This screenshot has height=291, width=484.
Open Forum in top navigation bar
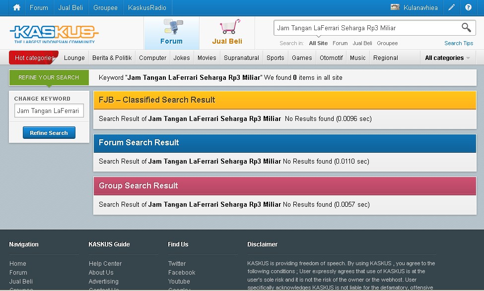coord(39,7)
